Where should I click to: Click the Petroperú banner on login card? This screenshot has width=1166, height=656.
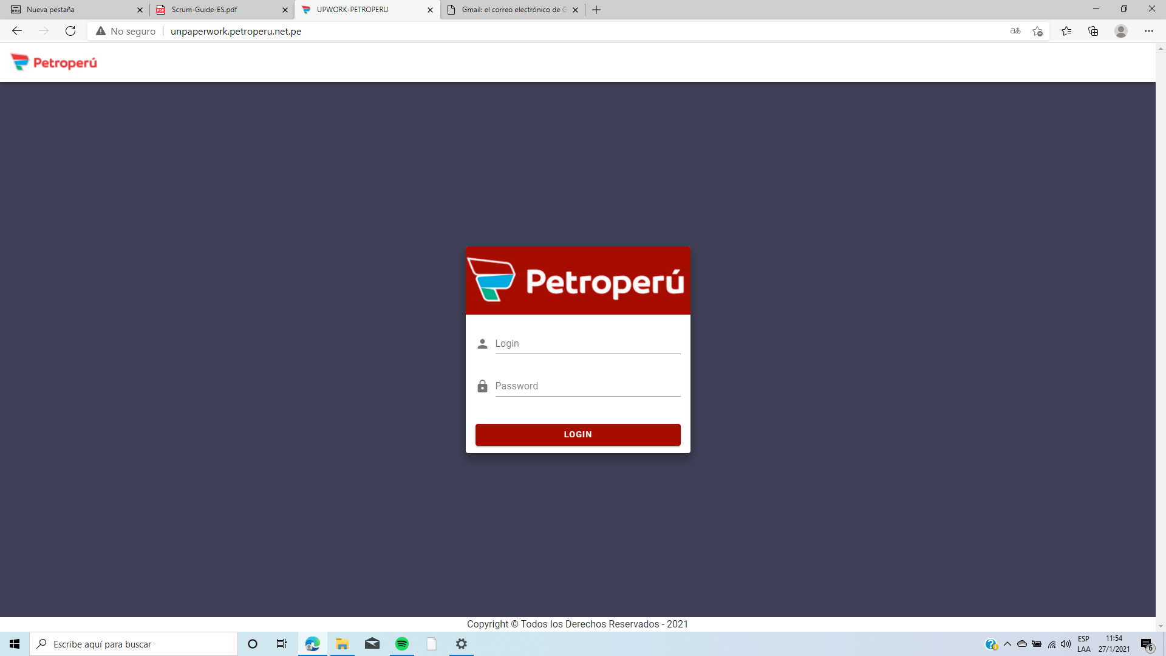(x=578, y=281)
